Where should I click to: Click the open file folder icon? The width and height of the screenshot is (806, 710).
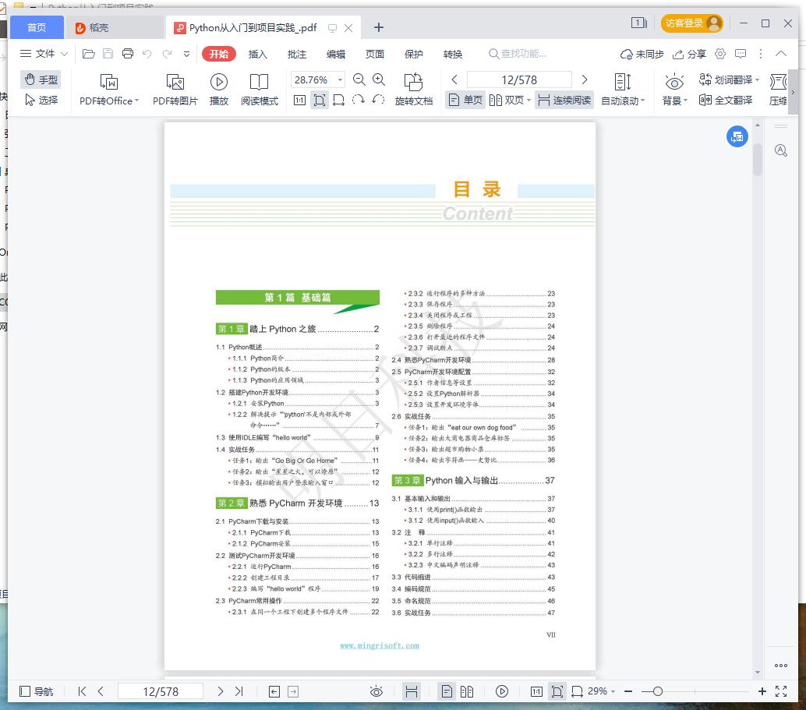(88, 54)
